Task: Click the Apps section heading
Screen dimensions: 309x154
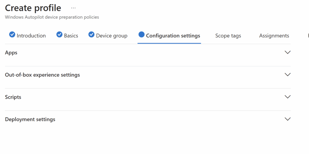Action: (x=11, y=53)
